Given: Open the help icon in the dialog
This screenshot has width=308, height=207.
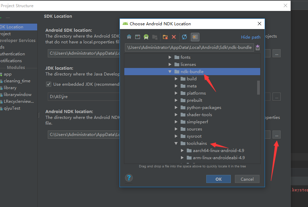Looking at the screenshot, I should tap(129, 178).
